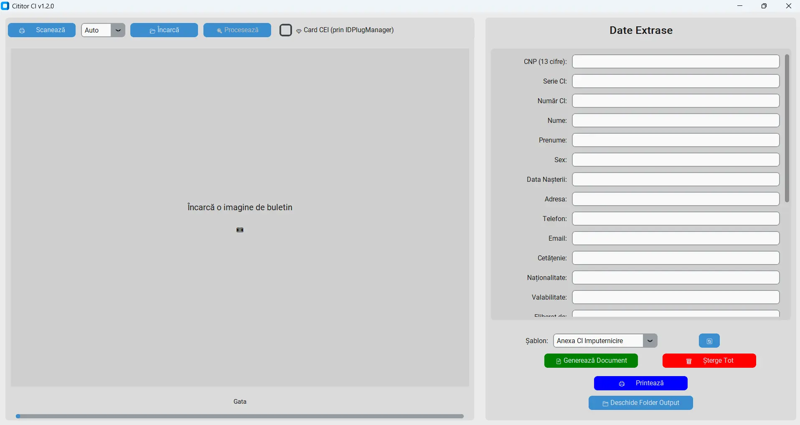Click the green Generează Document button
800x425 pixels.
(591, 361)
